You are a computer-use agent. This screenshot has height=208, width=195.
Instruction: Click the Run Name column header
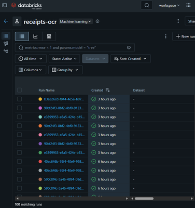[x=47, y=90]
